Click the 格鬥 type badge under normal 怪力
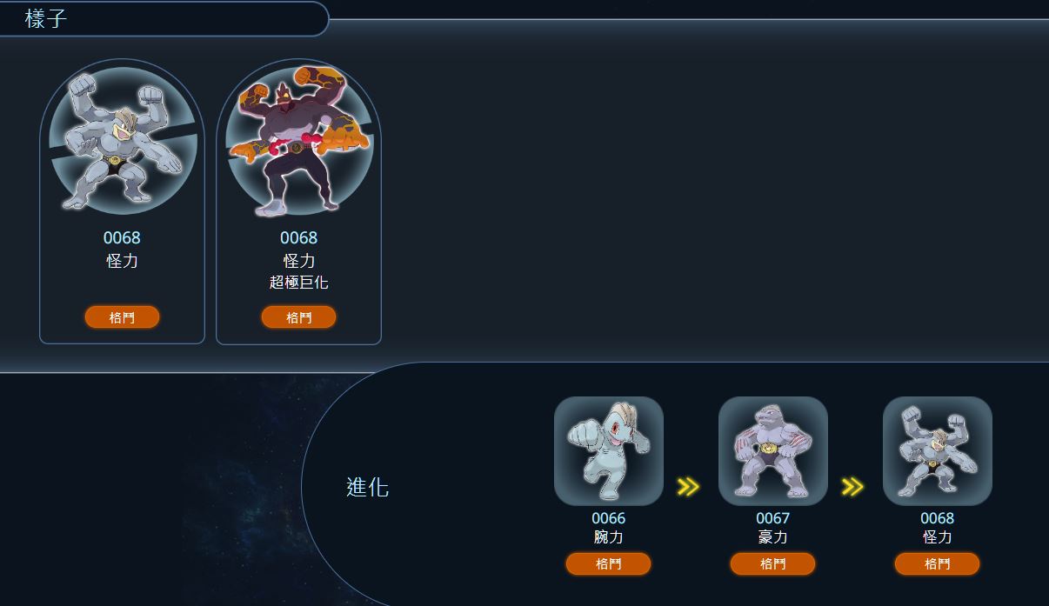This screenshot has width=1049, height=606. coord(123,317)
